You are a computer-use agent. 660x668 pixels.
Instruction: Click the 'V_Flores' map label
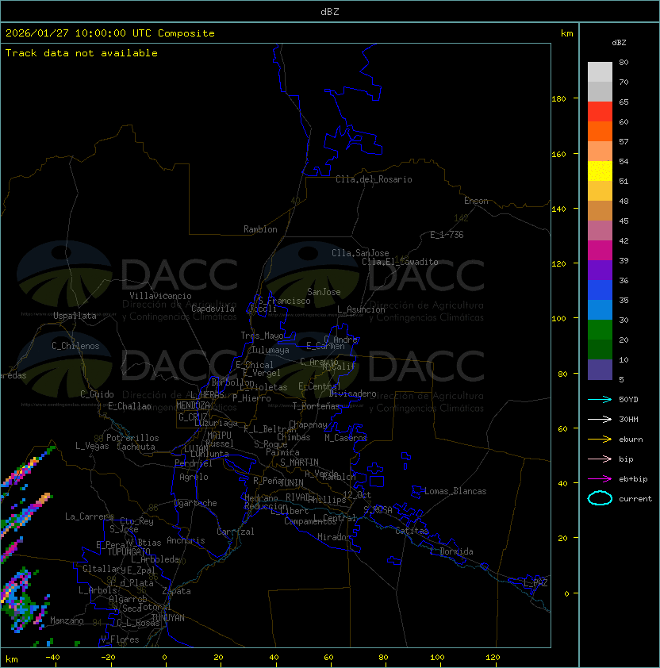(120, 639)
